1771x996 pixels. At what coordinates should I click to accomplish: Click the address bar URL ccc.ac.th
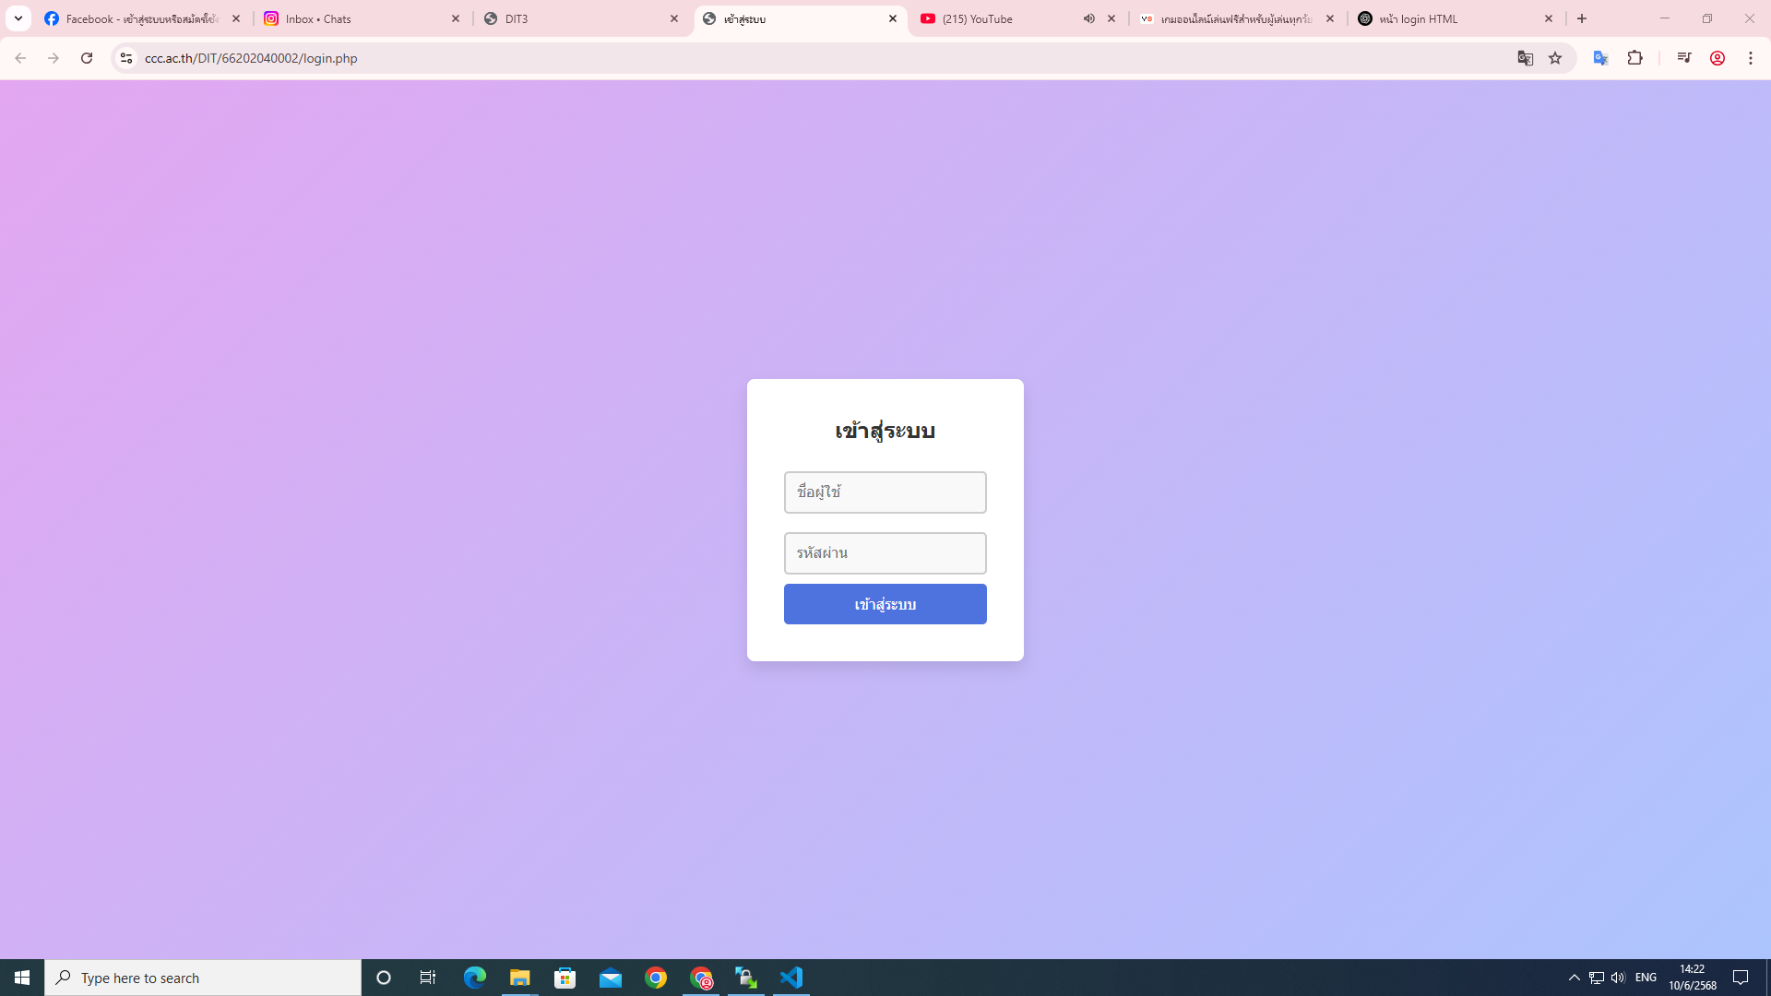click(251, 58)
